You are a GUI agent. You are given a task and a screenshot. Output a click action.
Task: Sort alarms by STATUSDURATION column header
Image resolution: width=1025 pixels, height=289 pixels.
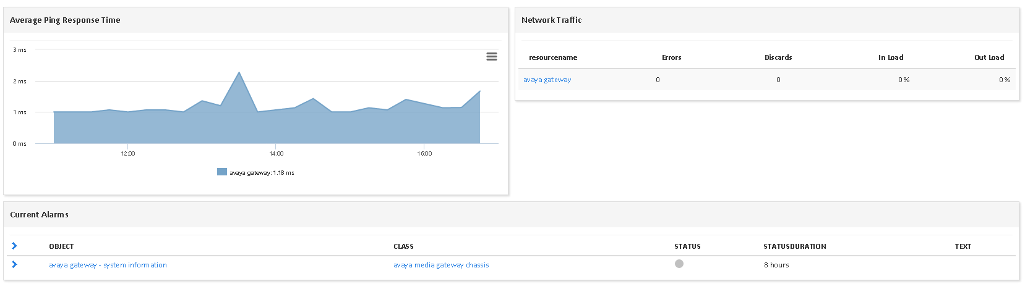794,246
